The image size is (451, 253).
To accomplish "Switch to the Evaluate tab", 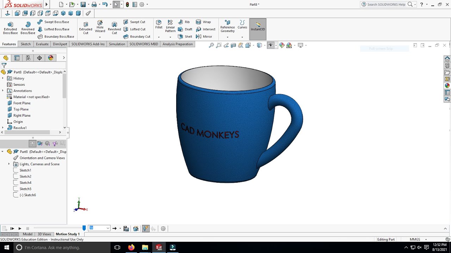I will point(42,44).
